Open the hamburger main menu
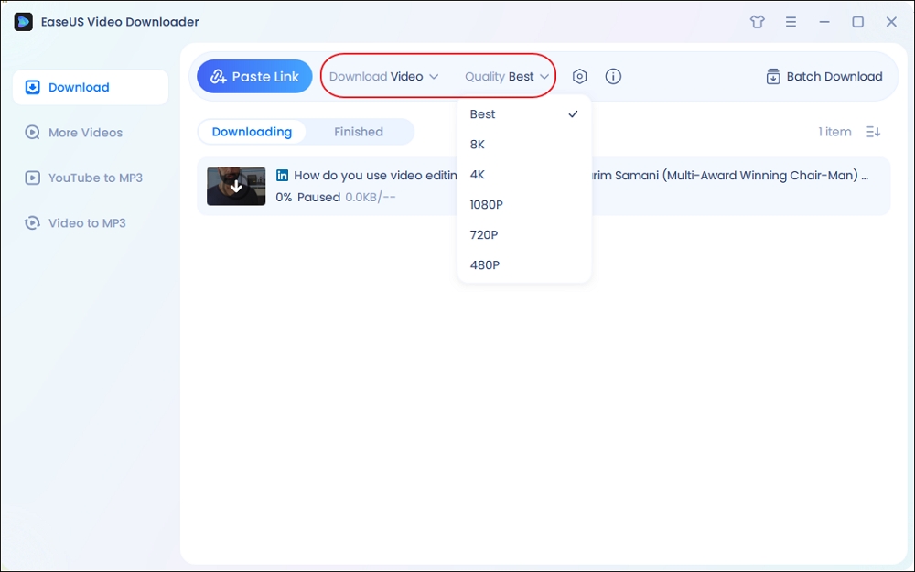Screen dimensions: 915x572 (791, 22)
